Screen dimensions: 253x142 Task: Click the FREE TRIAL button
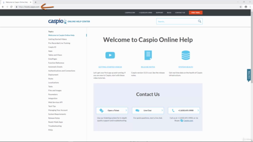click(196, 13)
